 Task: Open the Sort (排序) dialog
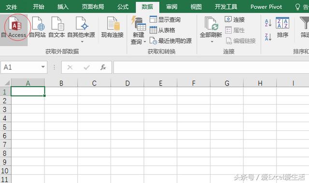click(x=282, y=28)
